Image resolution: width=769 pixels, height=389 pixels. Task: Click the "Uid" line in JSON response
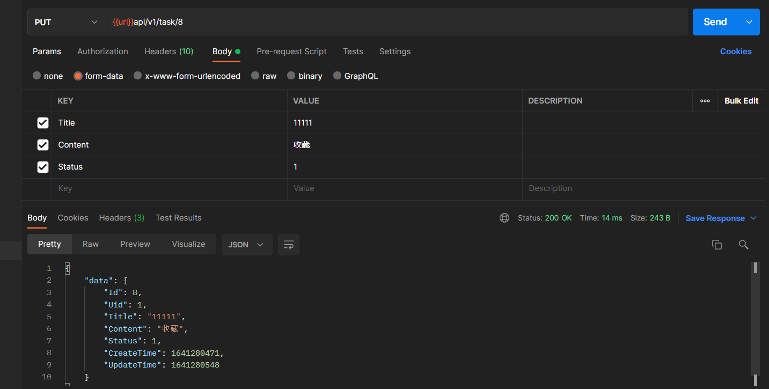125,305
